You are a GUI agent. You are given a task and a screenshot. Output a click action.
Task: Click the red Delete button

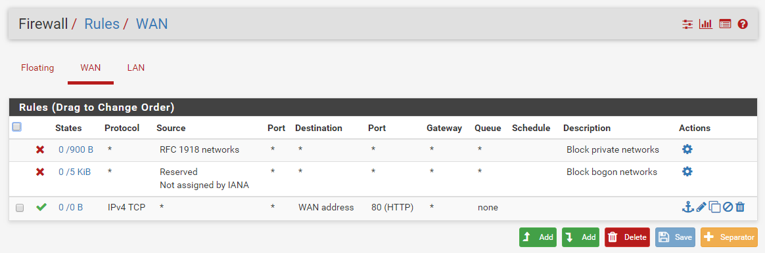pos(628,237)
